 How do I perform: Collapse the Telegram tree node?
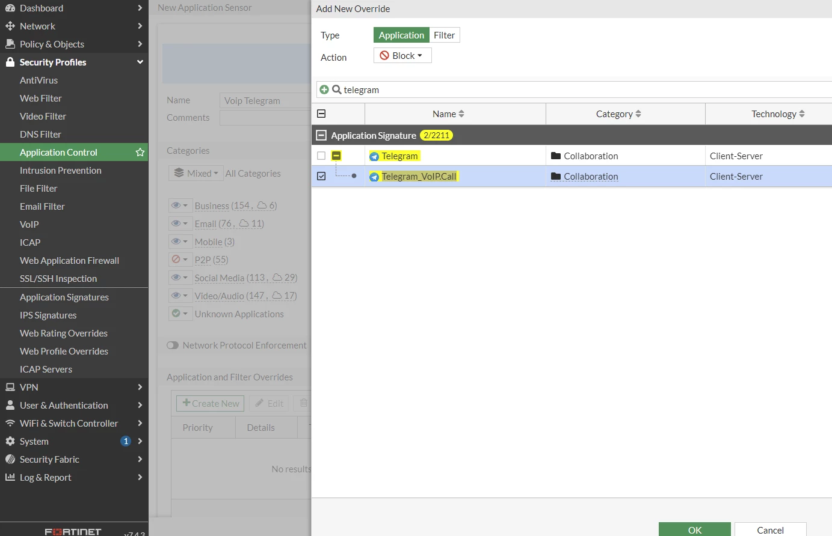click(336, 156)
